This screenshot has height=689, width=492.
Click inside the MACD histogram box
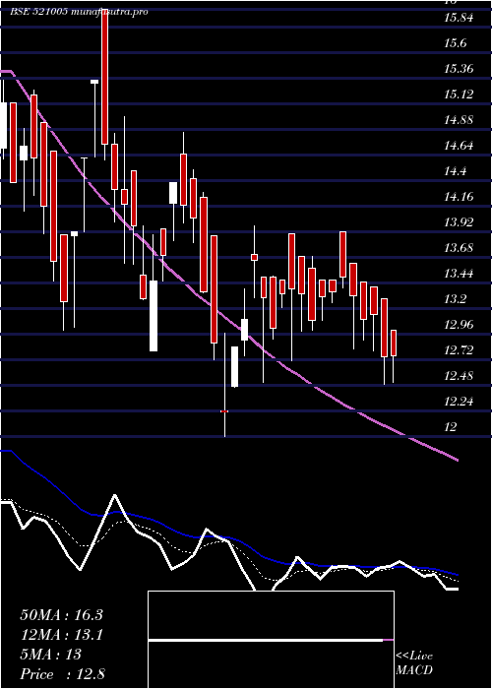click(271, 640)
